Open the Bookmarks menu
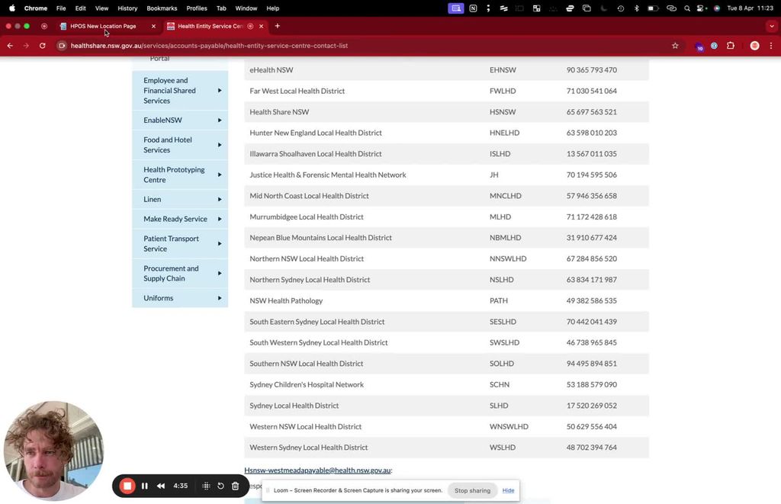The height and width of the screenshot is (504, 781). pyautogui.click(x=162, y=8)
